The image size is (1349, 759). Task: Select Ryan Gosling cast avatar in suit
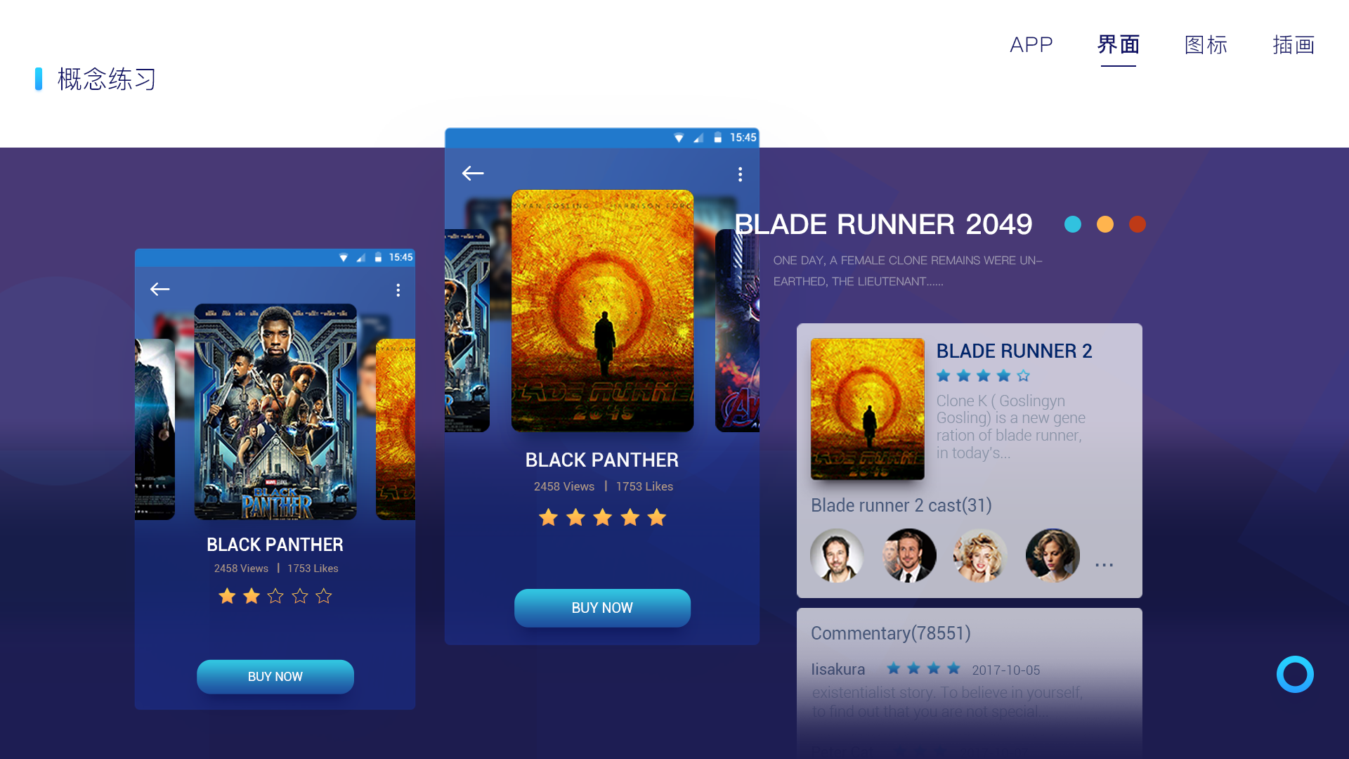[909, 555]
